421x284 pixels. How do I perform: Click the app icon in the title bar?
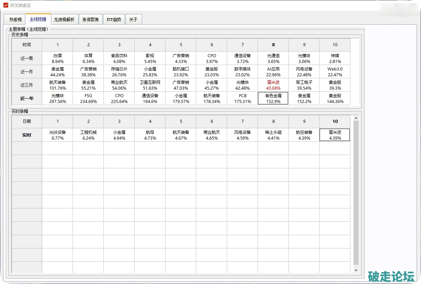pyautogui.click(x=5, y=5)
